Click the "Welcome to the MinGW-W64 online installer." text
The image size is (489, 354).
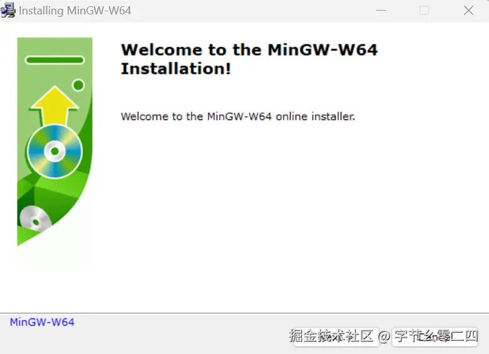point(238,116)
